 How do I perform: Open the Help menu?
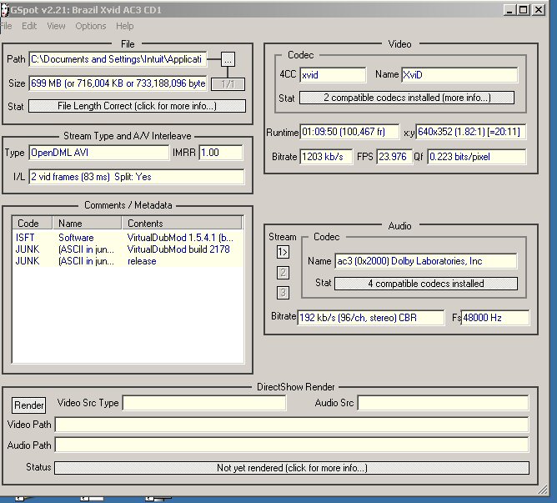pyautogui.click(x=125, y=26)
